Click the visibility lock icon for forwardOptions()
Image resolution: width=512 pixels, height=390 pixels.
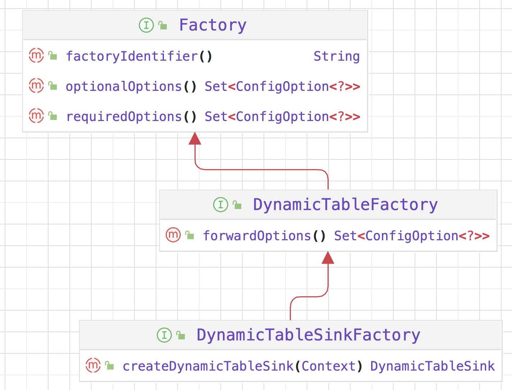(189, 235)
